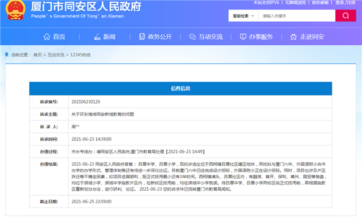Image resolution: width=362 pixels, height=219 pixels.
Task: Go to 首页 in the breadcrumb
Action: click(38, 55)
